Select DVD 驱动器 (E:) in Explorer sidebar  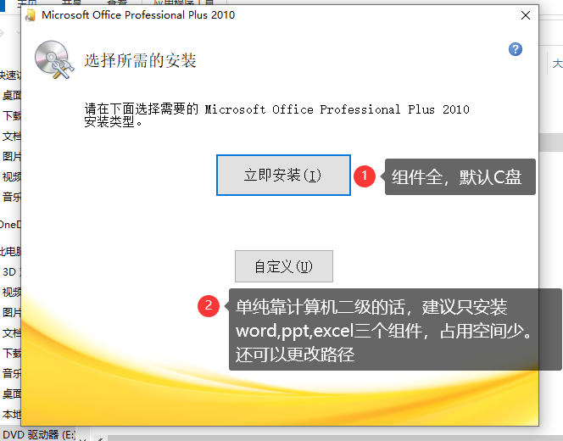pyautogui.click(x=37, y=434)
